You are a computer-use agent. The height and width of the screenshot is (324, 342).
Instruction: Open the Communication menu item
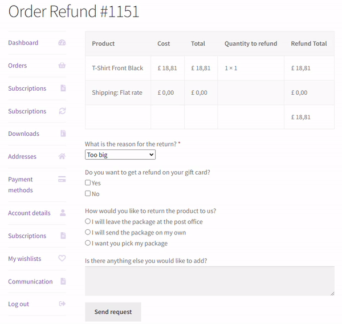tap(30, 281)
